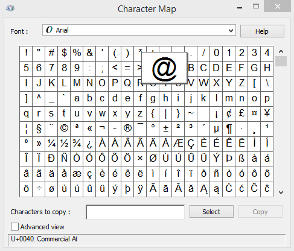Image resolution: width=294 pixels, height=251 pixels.
Task: Select the enlarged @ character preview
Action: coord(164,68)
